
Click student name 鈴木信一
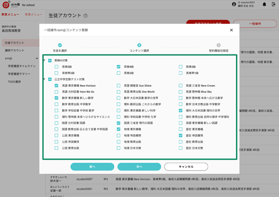[56, 181]
